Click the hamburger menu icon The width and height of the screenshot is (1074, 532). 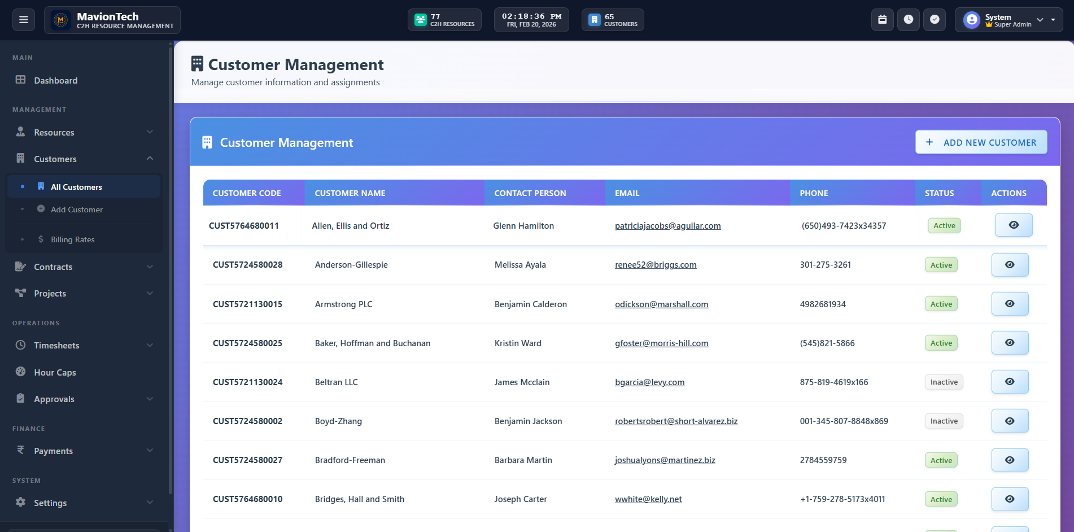point(24,20)
